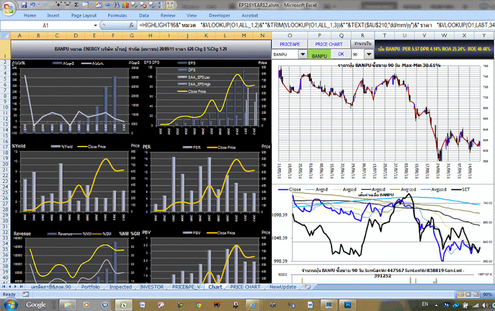Open the Data ribbon tab
The height and width of the screenshot is (311, 495).
pos(144,15)
